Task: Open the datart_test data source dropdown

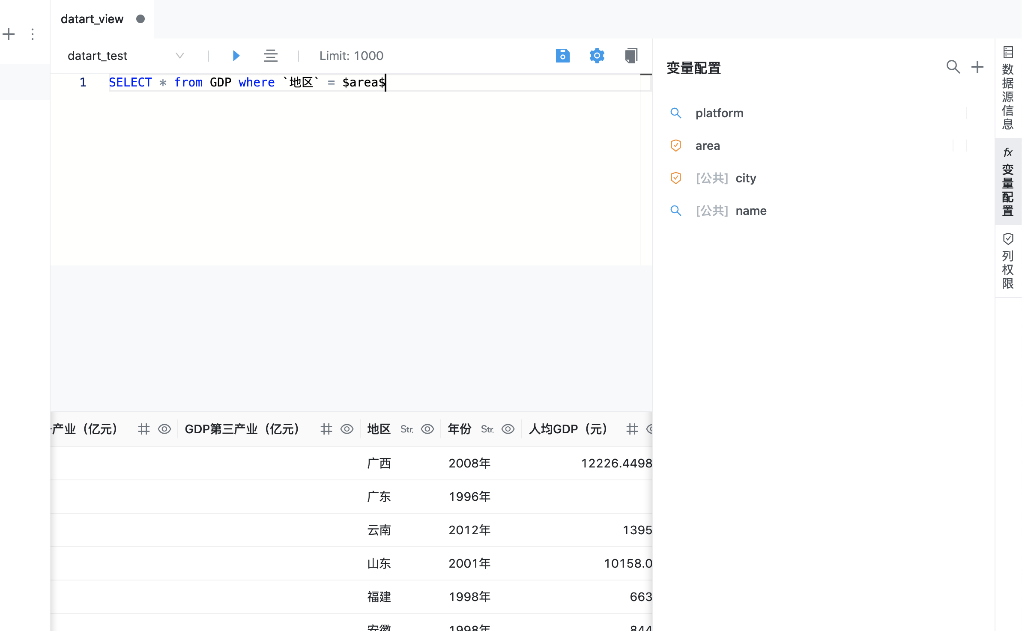Action: pyautogui.click(x=126, y=56)
